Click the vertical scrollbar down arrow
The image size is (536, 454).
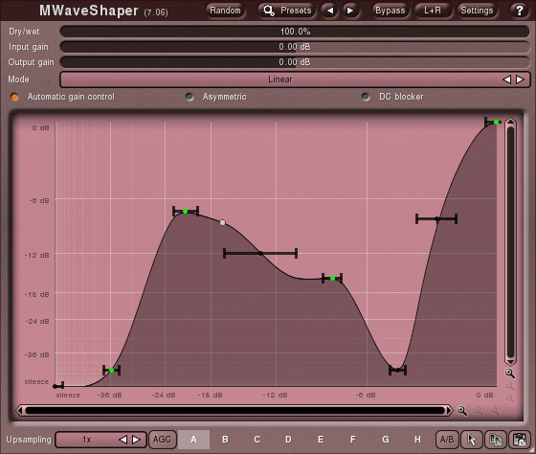(x=510, y=362)
